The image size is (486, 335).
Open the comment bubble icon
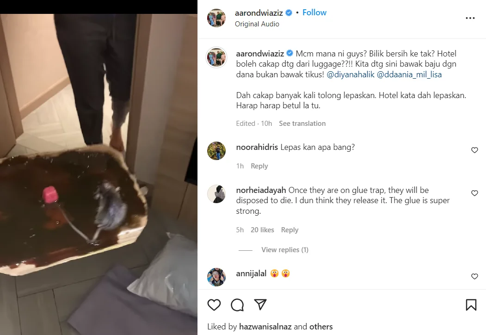tap(237, 305)
